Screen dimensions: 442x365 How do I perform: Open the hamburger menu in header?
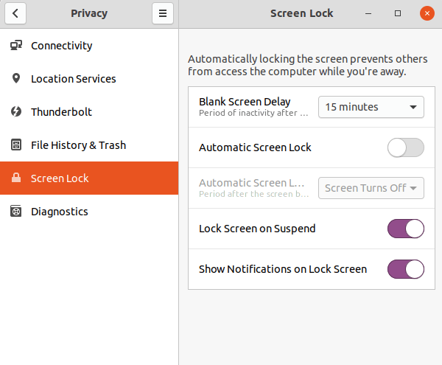[163, 13]
